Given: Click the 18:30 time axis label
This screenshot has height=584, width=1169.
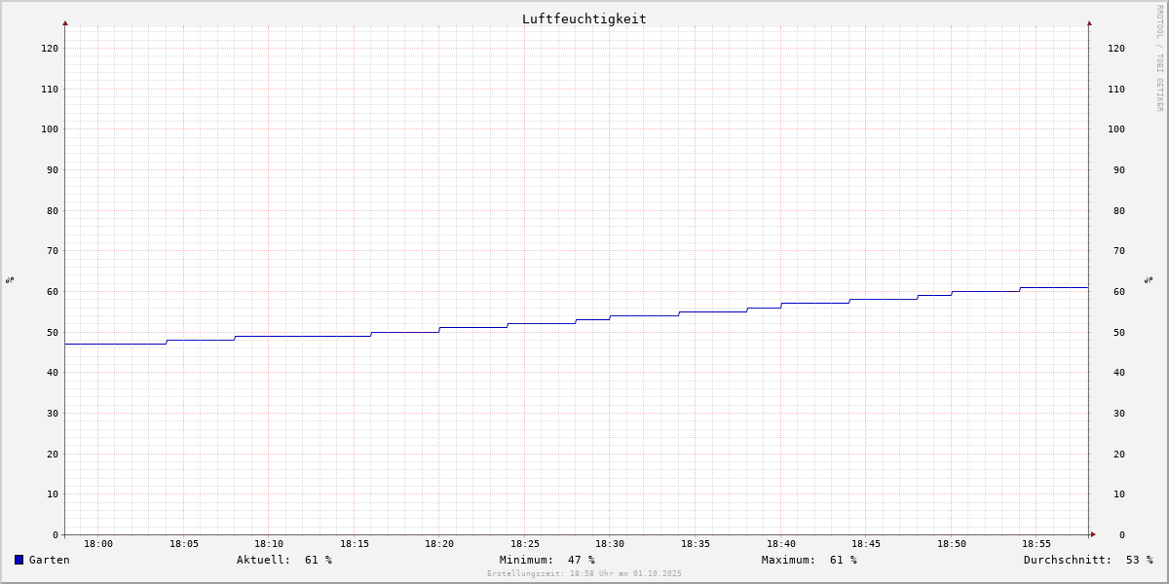Looking at the screenshot, I should pos(610,544).
